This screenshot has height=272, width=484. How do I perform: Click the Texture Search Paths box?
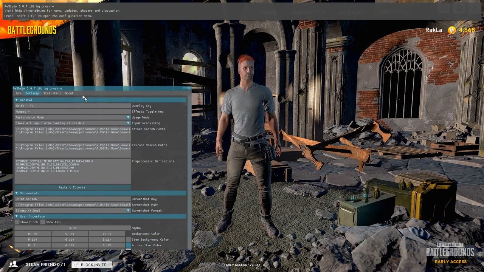coord(73,150)
